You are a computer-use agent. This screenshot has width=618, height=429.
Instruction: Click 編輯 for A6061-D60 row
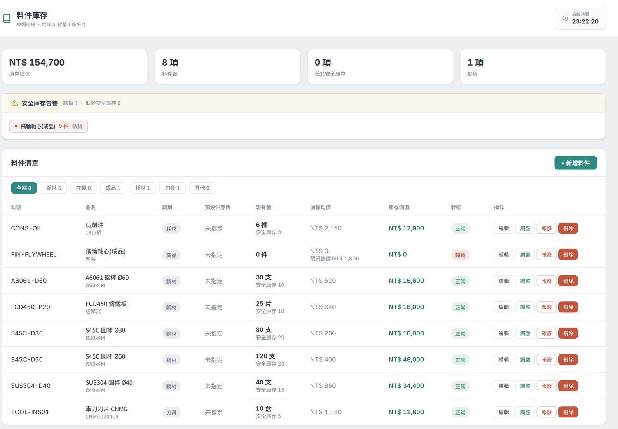503,281
